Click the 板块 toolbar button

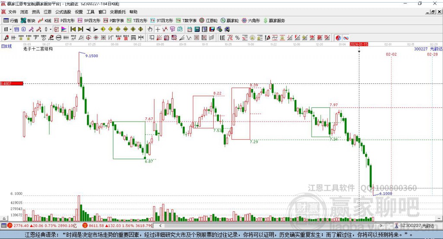click(28, 21)
